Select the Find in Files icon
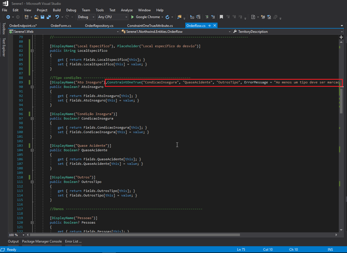The image size is (347, 253). pos(179,17)
